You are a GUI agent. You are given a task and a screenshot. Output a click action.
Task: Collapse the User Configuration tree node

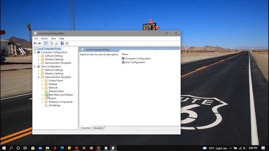35,66
